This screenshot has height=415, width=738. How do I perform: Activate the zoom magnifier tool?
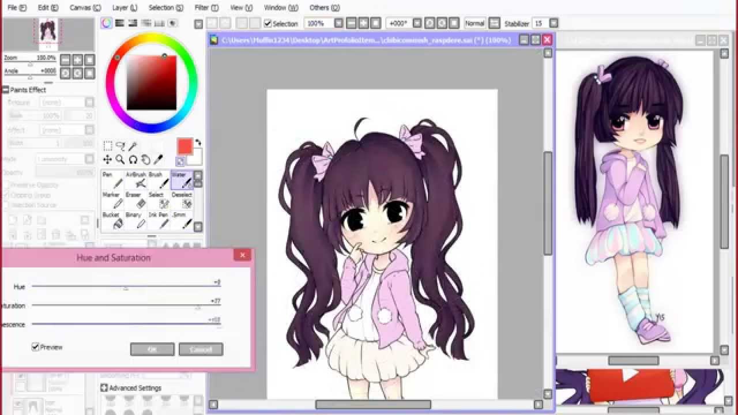click(x=120, y=159)
